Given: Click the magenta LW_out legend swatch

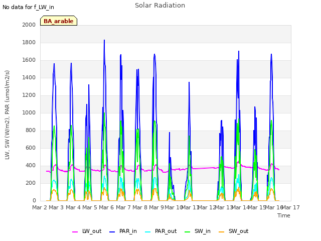Looking at the screenshot, I should (x=75, y=232).
